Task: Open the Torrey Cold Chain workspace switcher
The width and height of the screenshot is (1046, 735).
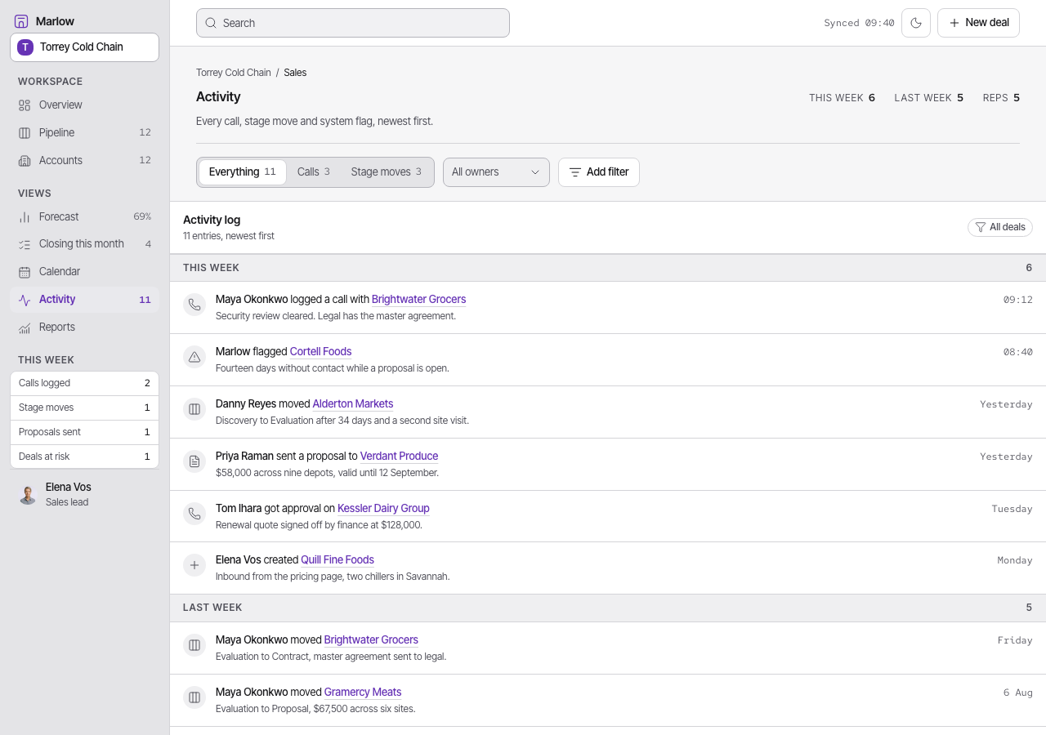Action: 84,47
